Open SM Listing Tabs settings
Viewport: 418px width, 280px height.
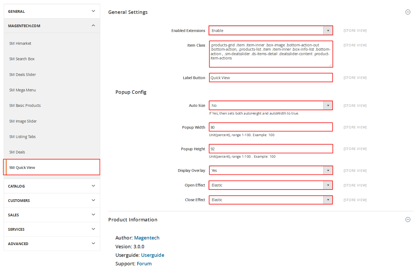[23, 137]
